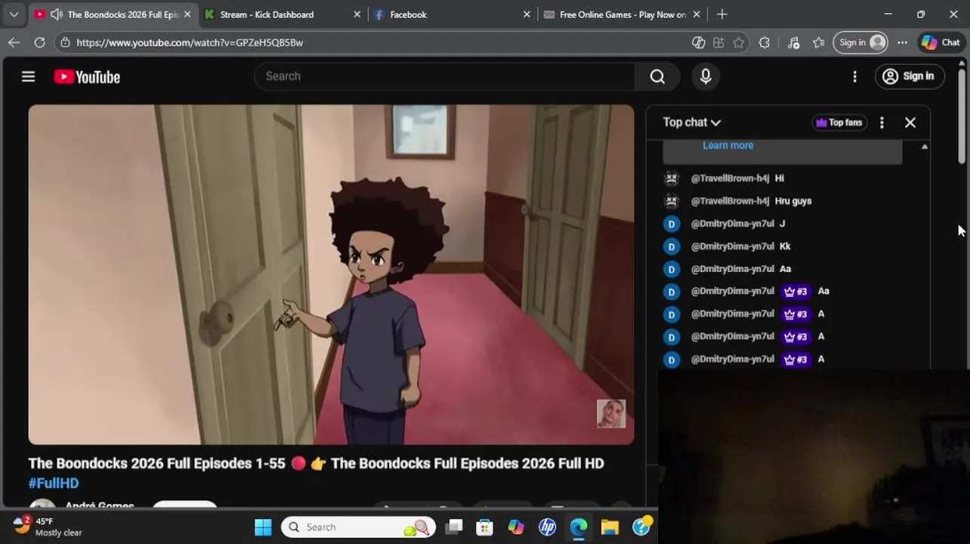The image size is (970, 544).
Task: Open Edge Settings and more menu
Action: [x=902, y=43]
